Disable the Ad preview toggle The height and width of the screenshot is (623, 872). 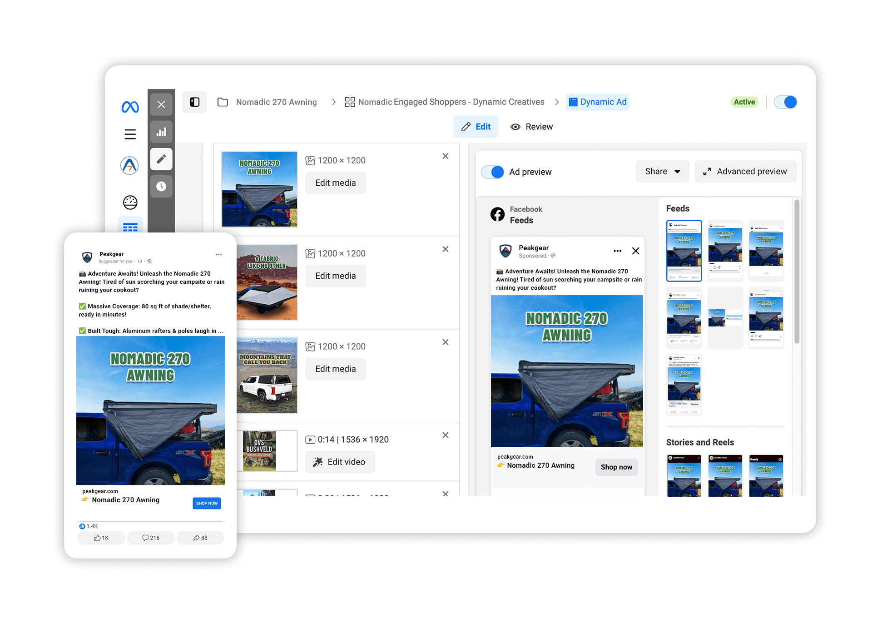pos(492,172)
